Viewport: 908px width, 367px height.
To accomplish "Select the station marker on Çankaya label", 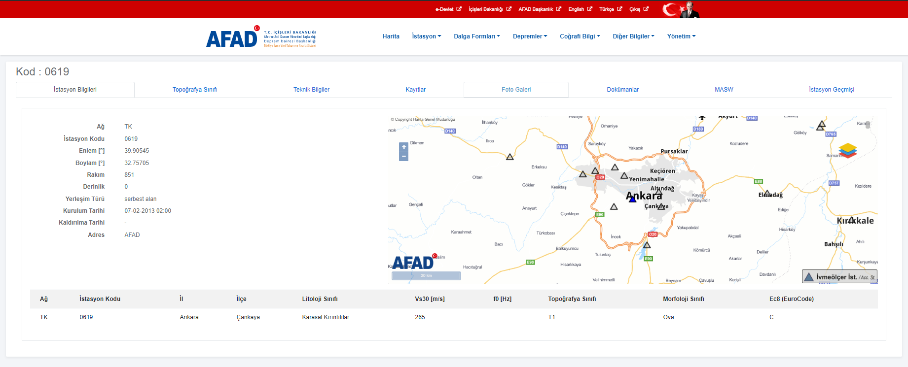I will point(661,206).
